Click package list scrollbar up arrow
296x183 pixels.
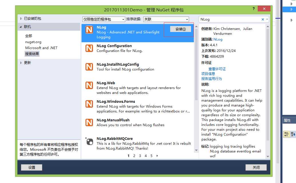196,27
